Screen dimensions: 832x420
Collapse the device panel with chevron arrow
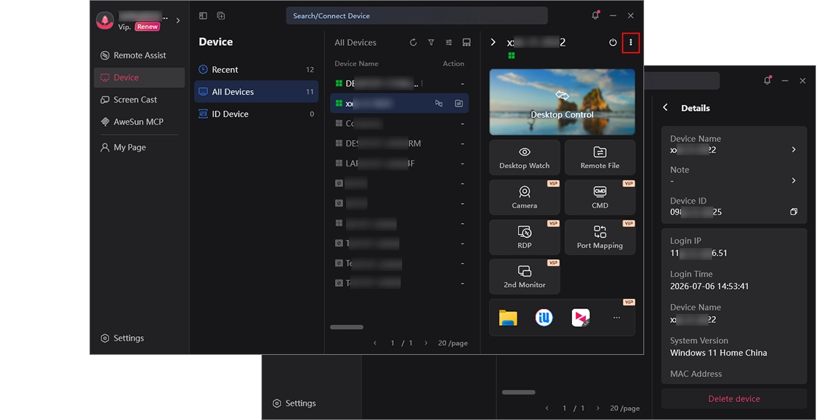pos(493,42)
